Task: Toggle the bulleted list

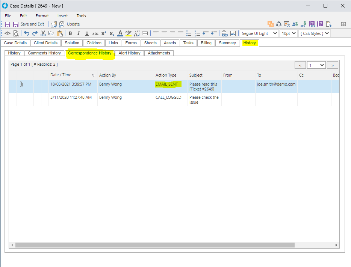Action: 189,33
